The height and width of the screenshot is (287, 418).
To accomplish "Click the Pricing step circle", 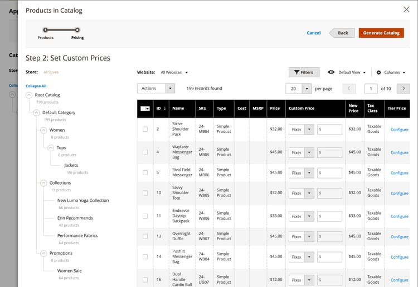I will pyautogui.click(x=77, y=30).
